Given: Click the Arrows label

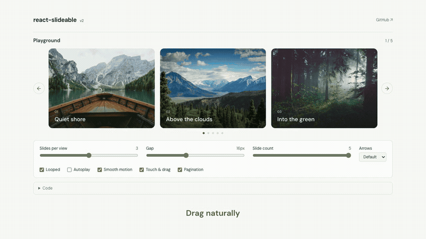Looking at the screenshot, I should 365,148.
